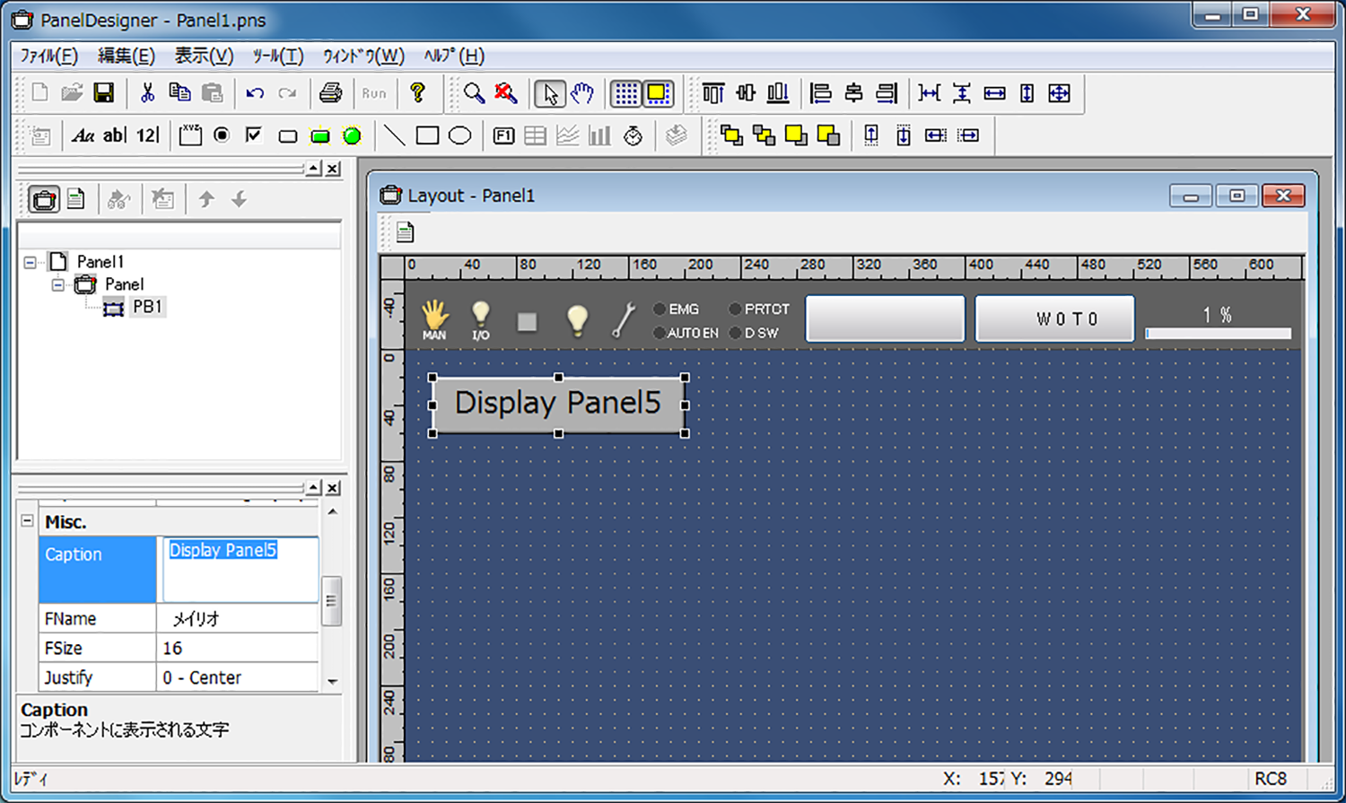Select the magnifier zoom tool
Screen dimensions: 1346x803
(x=474, y=93)
